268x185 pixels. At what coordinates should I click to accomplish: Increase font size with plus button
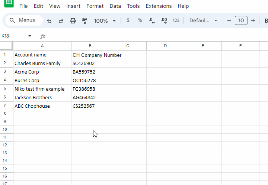253,20
